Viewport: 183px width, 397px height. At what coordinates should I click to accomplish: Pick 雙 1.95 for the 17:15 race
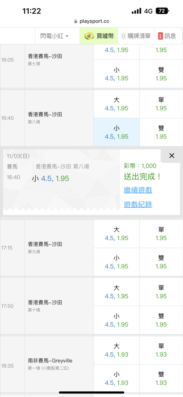(161, 262)
